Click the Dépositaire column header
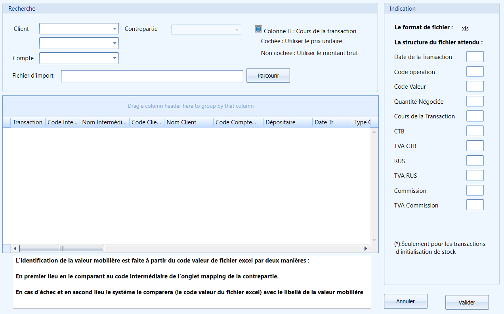The width and height of the screenshot is (504, 314). coord(288,122)
